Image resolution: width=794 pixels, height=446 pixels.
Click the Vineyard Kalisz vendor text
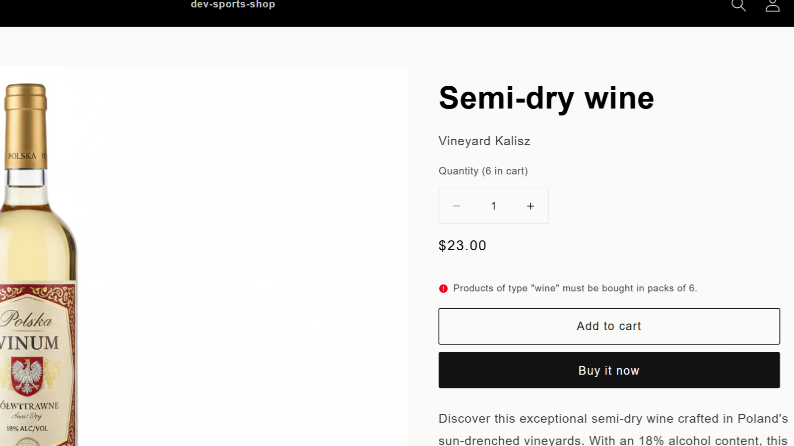484,141
